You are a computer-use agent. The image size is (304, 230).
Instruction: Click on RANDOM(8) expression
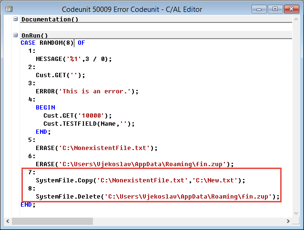pos(56,43)
